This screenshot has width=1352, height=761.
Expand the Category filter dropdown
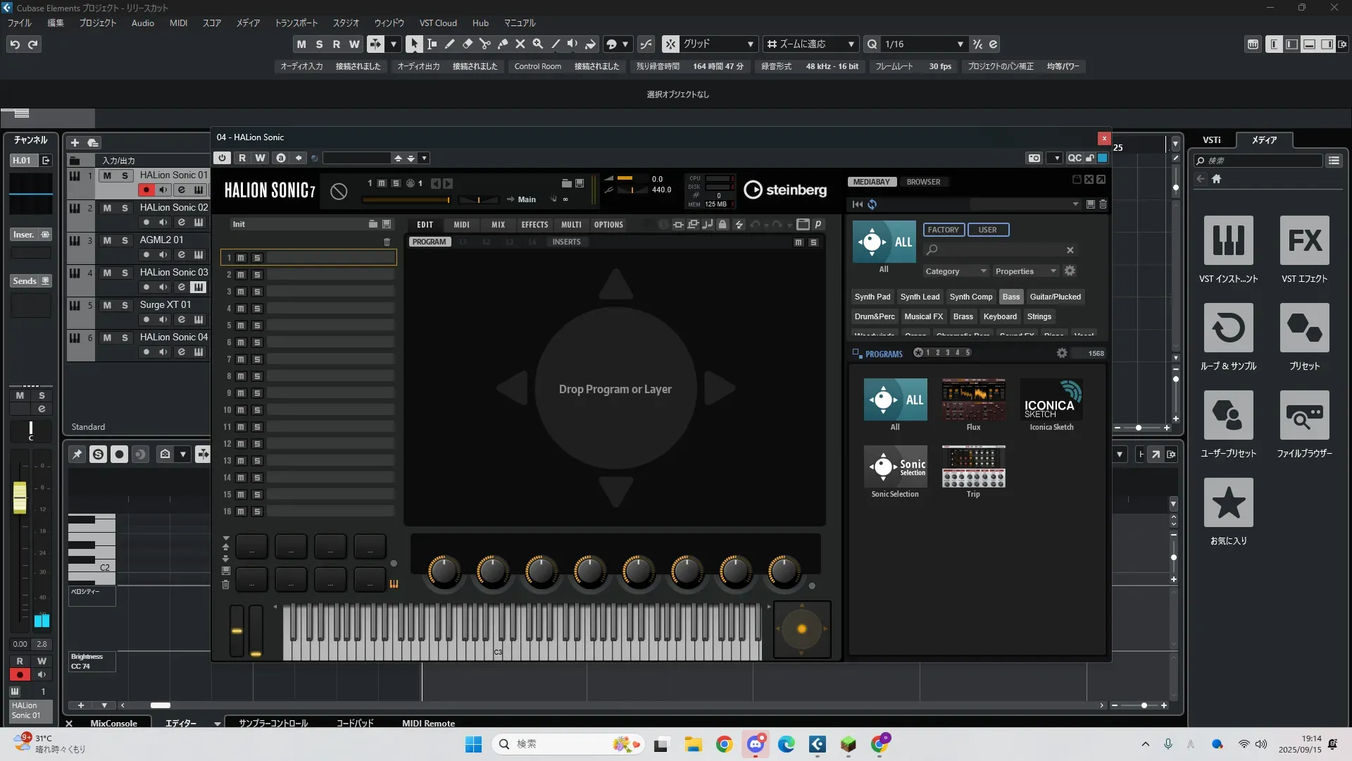tap(955, 271)
